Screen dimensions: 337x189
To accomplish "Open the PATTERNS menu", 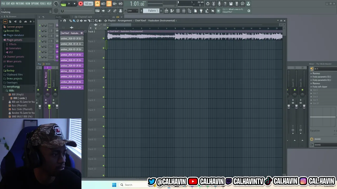I will pyautogui.click(x=20, y=4).
